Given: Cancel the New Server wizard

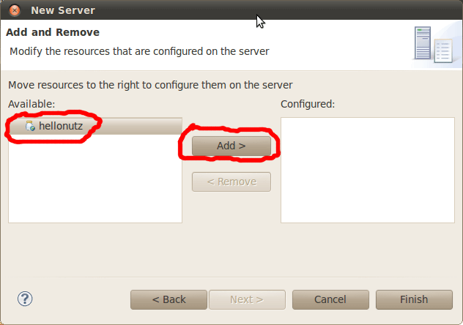Looking at the screenshot, I should (x=330, y=299).
